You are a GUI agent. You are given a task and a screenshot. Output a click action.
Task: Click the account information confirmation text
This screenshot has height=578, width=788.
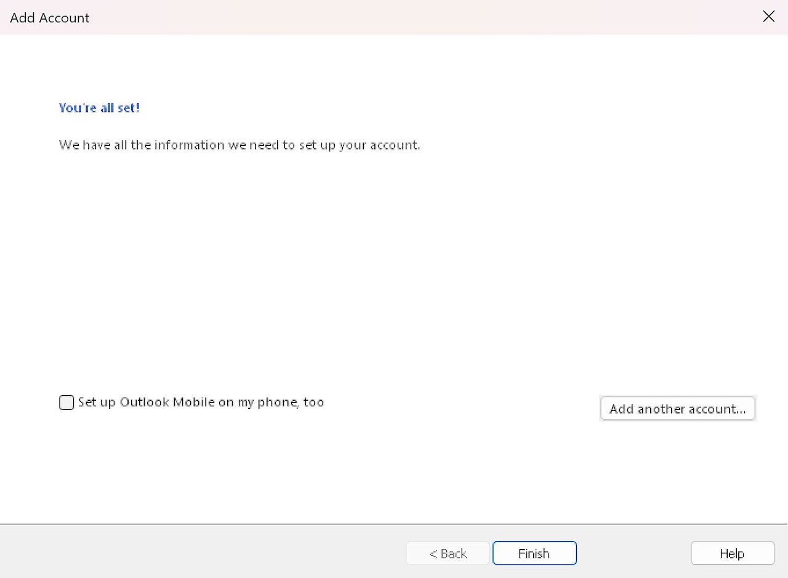point(239,145)
